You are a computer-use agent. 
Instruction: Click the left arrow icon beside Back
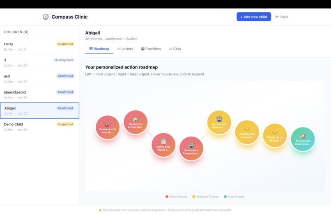click(x=277, y=17)
